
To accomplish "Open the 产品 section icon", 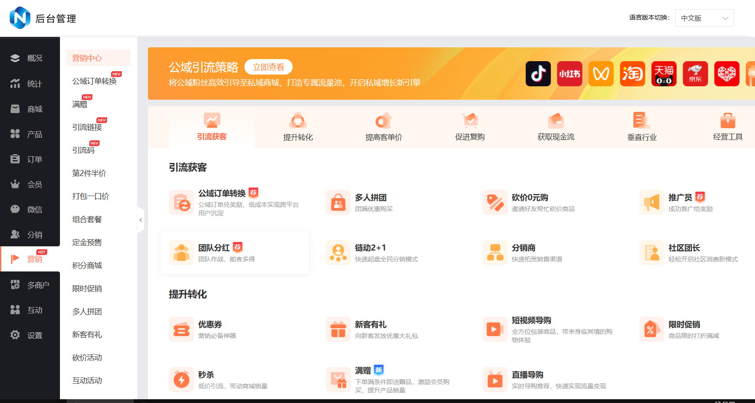I will [x=15, y=134].
